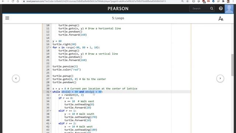Click the browser address bar URL

[96, 1]
